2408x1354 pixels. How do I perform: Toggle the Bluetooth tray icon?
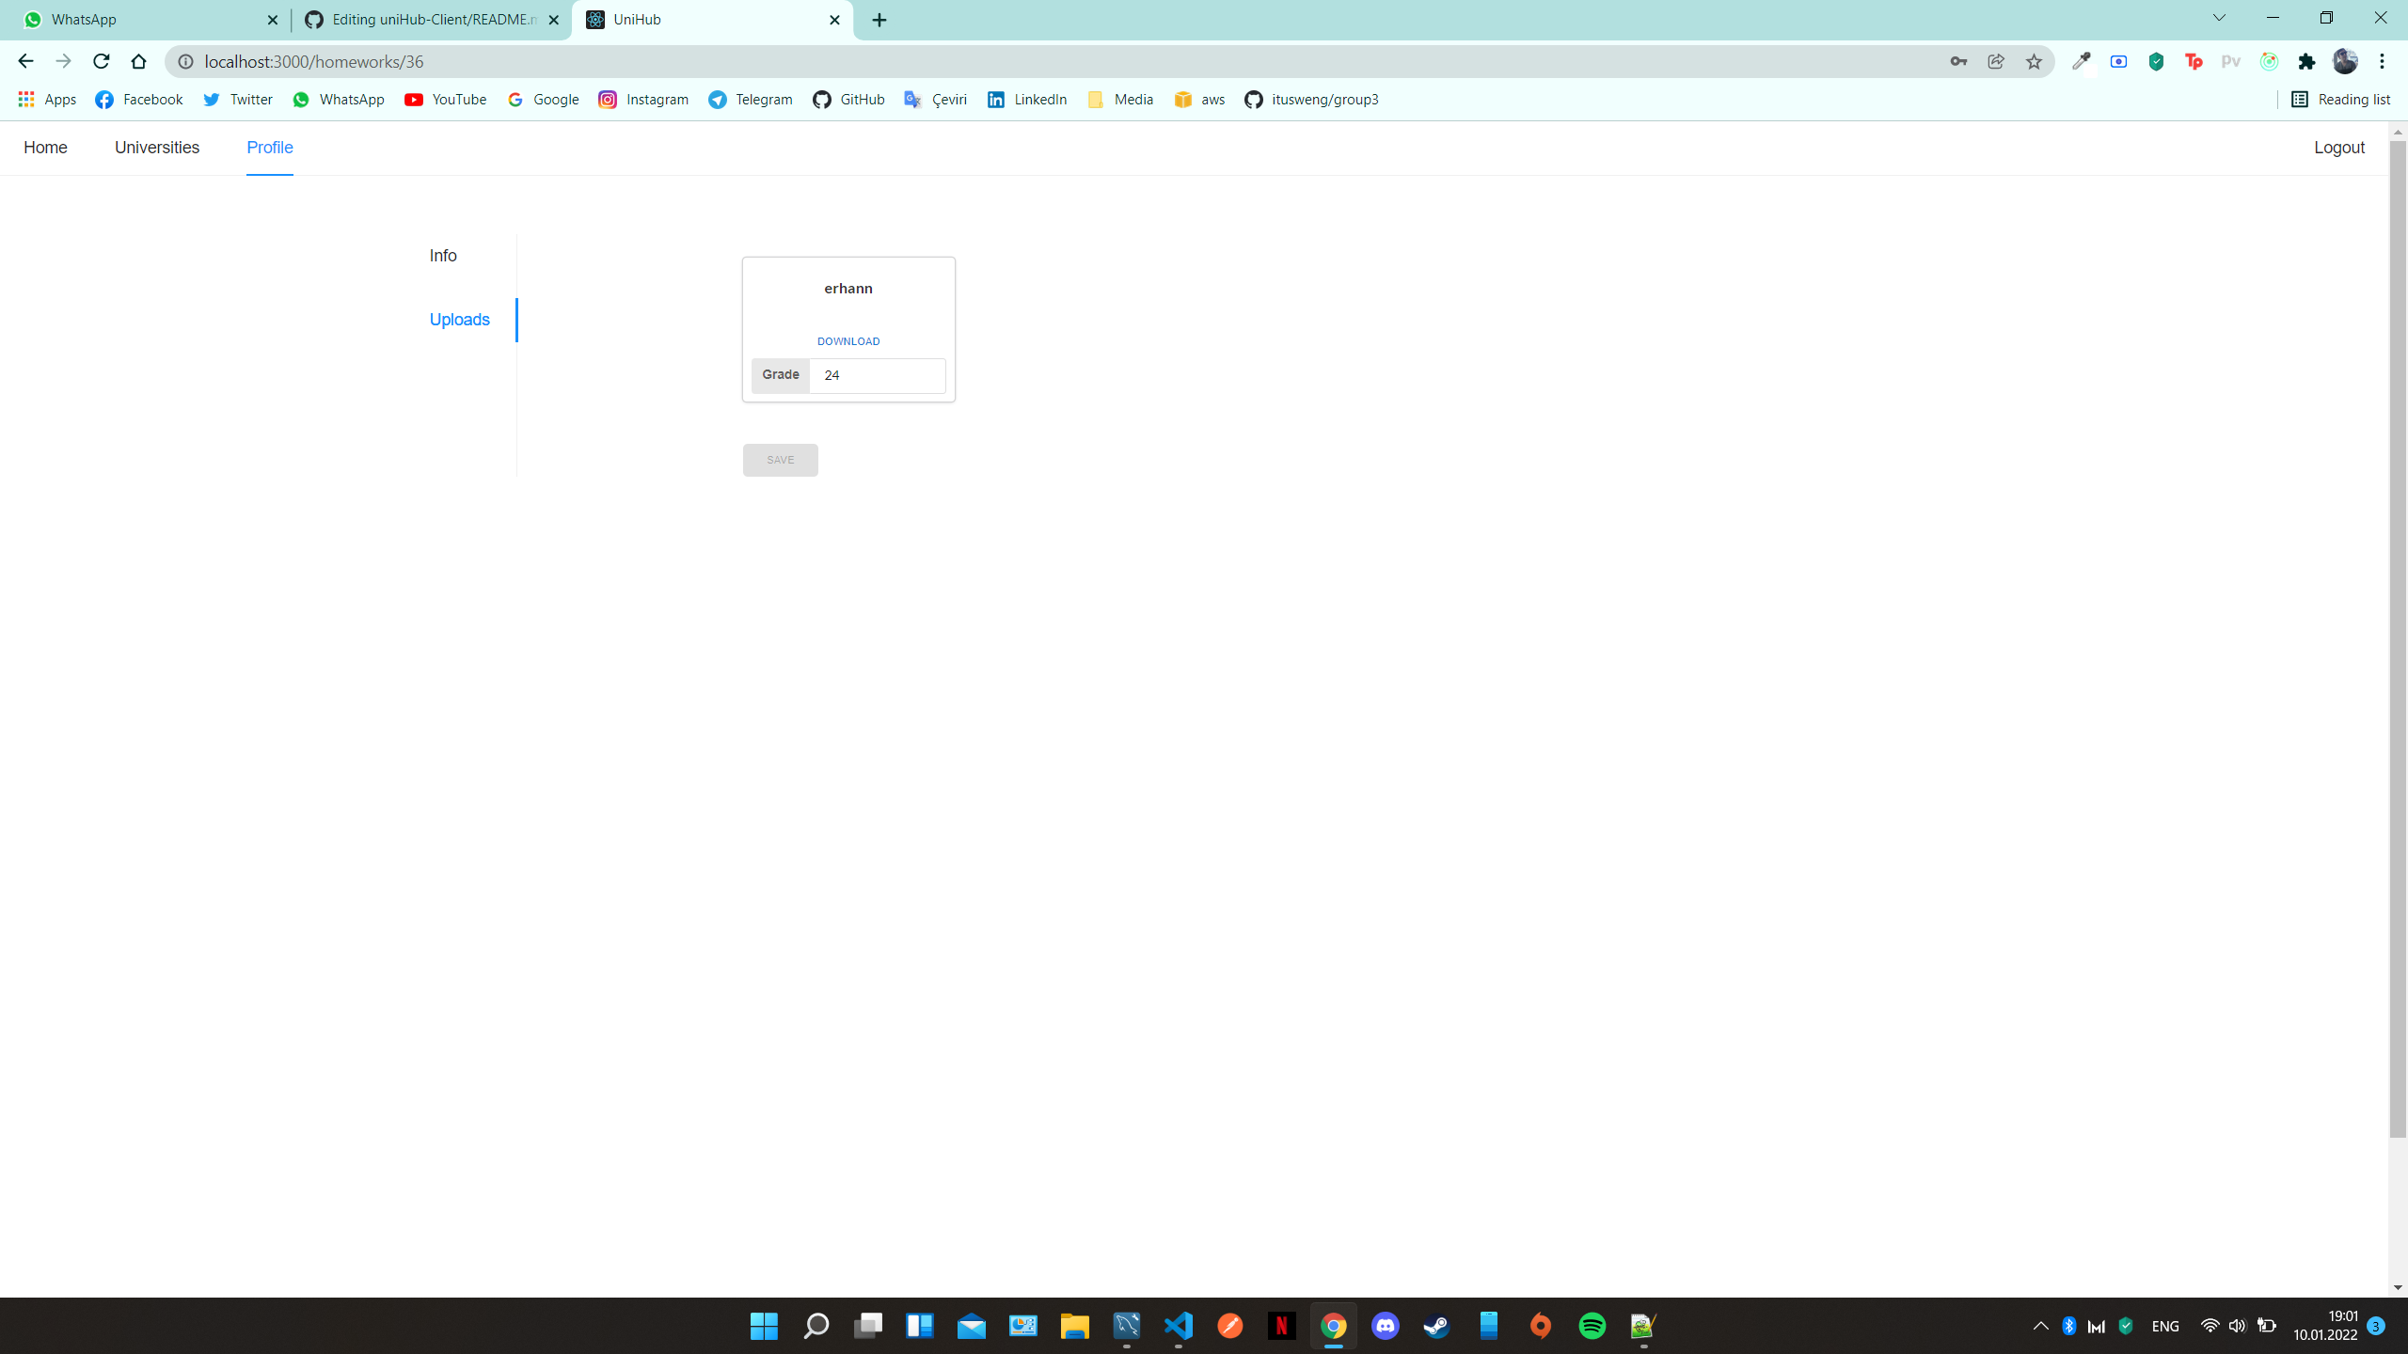tap(2068, 1326)
